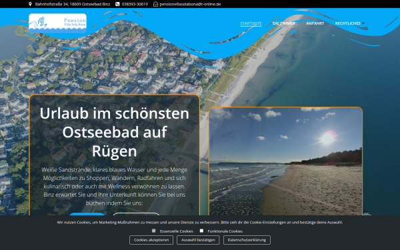Click the map pin icon beside the address
Image resolution: width=400 pixels, height=250 pixels.
(x=30, y=4)
